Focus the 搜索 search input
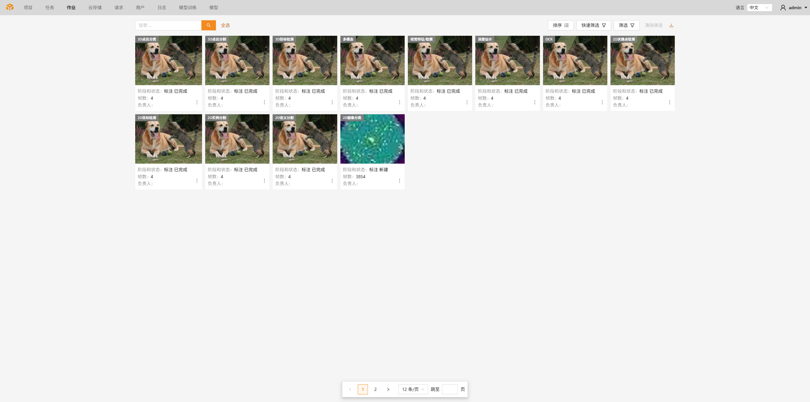Screen dimensions: 810x402 click(168, 25)
